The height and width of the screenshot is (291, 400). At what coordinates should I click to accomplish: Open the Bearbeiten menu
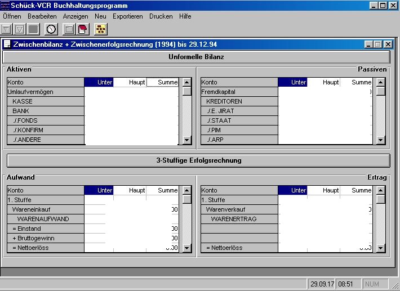(42, 16)
